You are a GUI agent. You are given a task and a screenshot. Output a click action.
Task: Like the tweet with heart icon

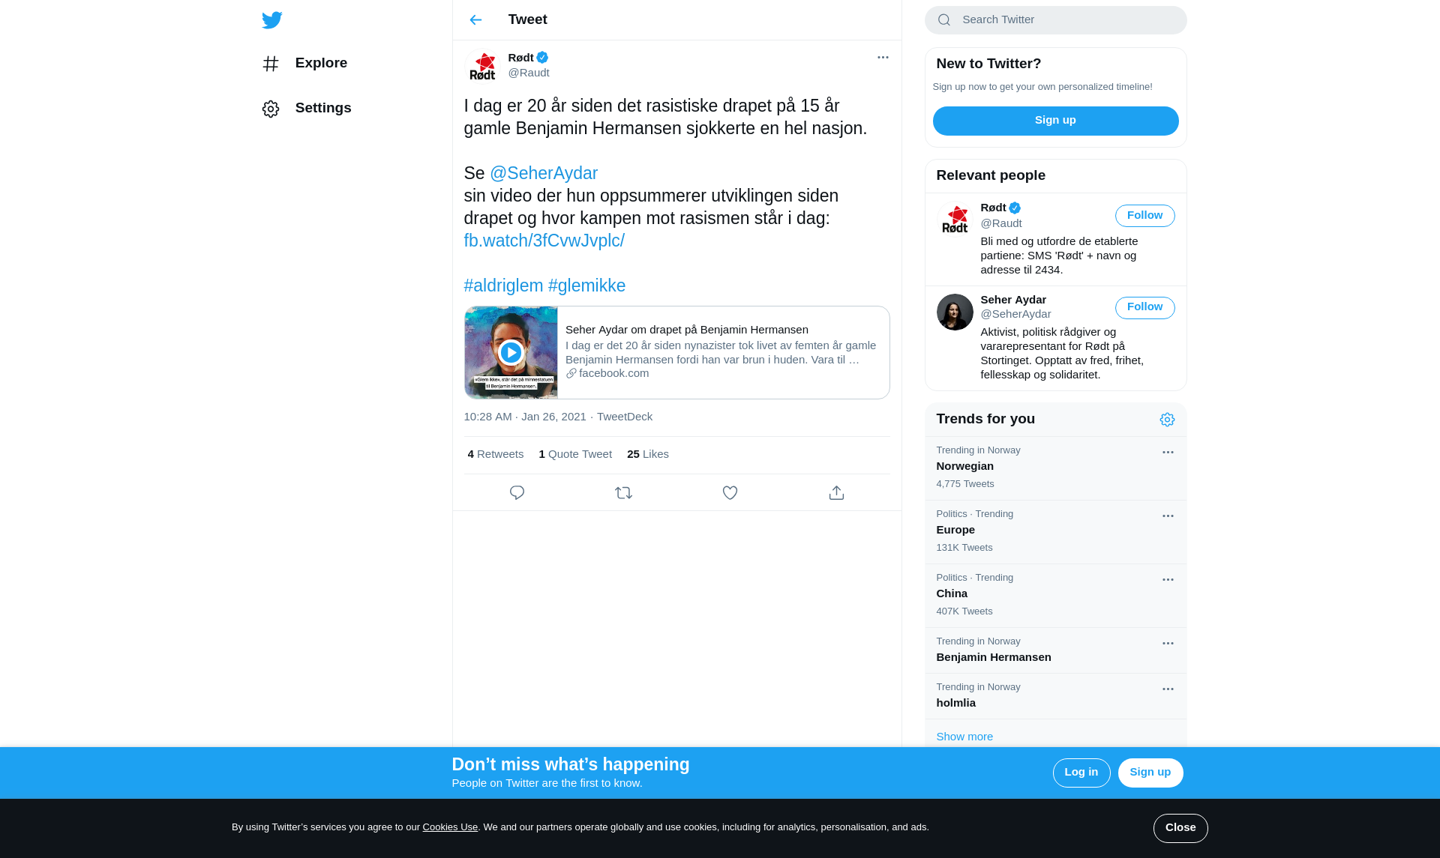(730, 493)
